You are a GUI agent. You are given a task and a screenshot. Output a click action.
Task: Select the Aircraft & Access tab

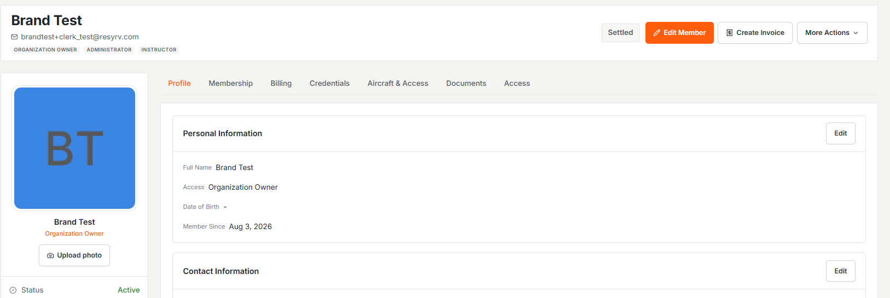point(398,83)
